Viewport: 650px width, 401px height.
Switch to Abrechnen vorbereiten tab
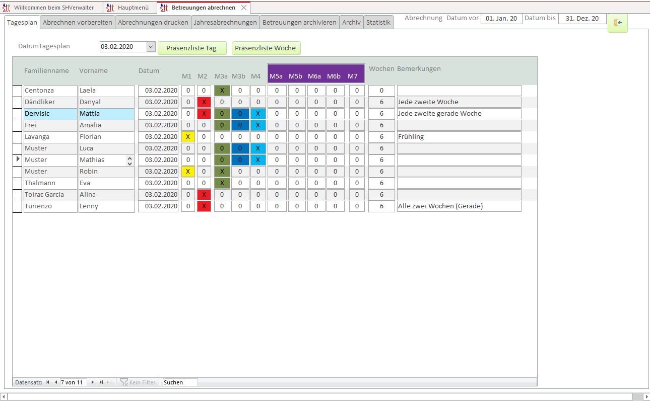[78, 23]
